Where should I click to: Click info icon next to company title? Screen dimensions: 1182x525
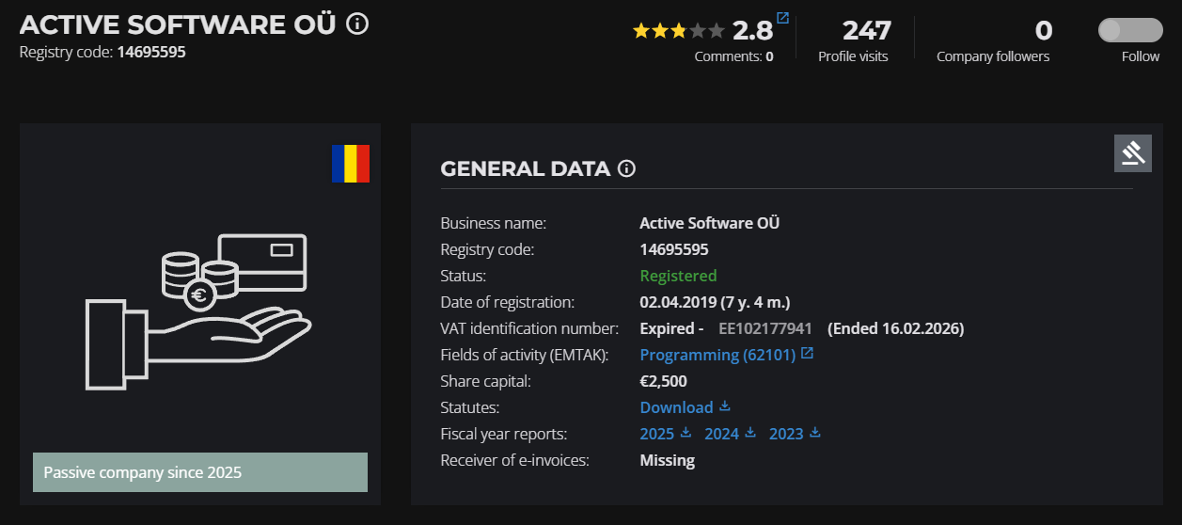click(357, 24)
